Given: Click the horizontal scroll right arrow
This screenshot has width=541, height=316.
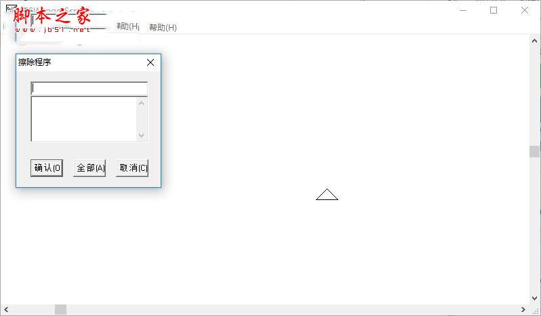Looking at the screenshot, I should click(x=523, y=309).
